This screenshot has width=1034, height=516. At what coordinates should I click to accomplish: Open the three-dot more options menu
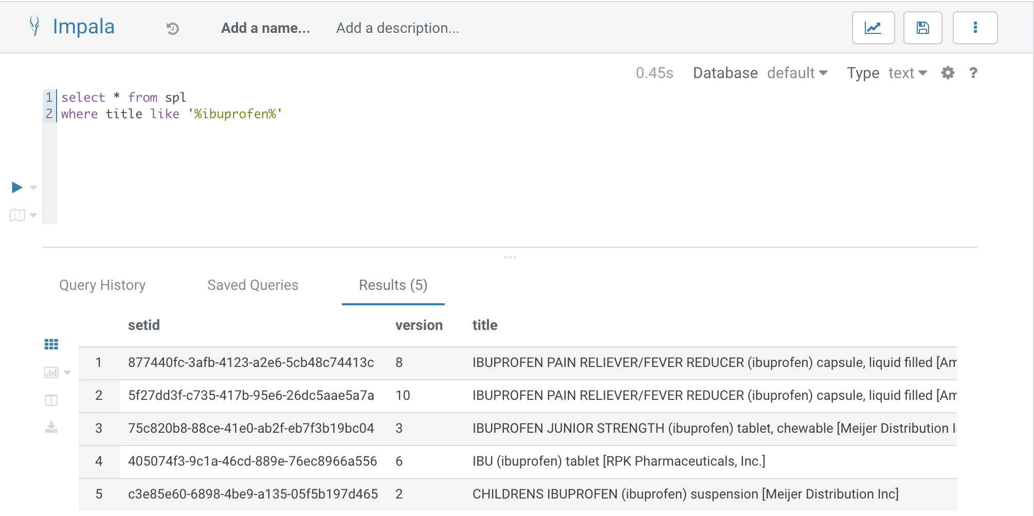coord(975,28)
